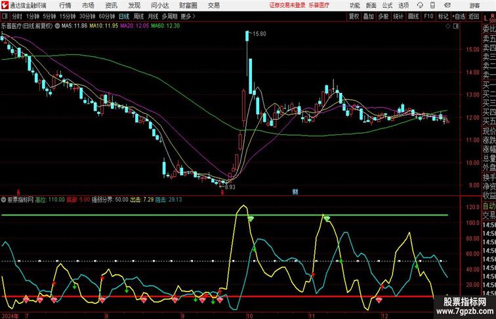Open the 股票指标网 indicator dropdown arrow
This screenshot has width=496, height=319.
pos(3,200)
